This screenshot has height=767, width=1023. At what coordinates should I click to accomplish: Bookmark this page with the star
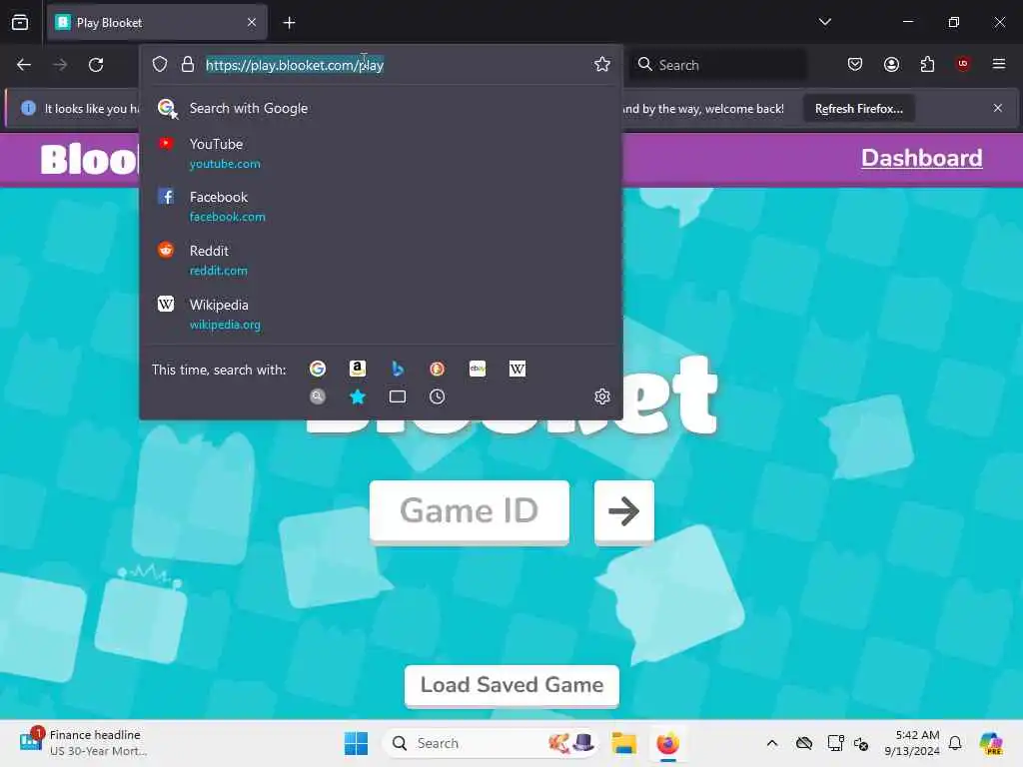tap(602, 64)
